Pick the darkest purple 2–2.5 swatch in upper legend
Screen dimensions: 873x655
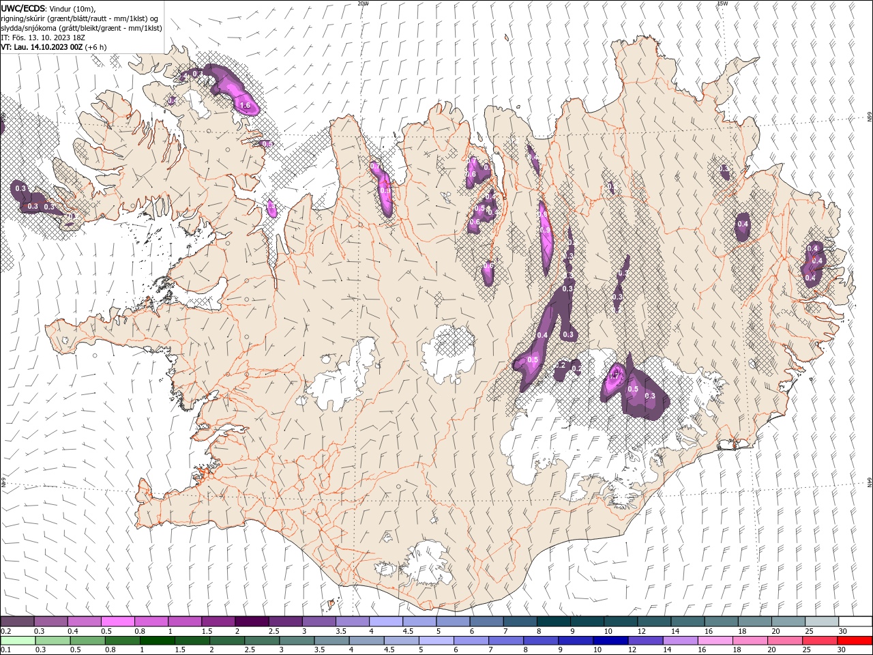click(x=252, y=622)
